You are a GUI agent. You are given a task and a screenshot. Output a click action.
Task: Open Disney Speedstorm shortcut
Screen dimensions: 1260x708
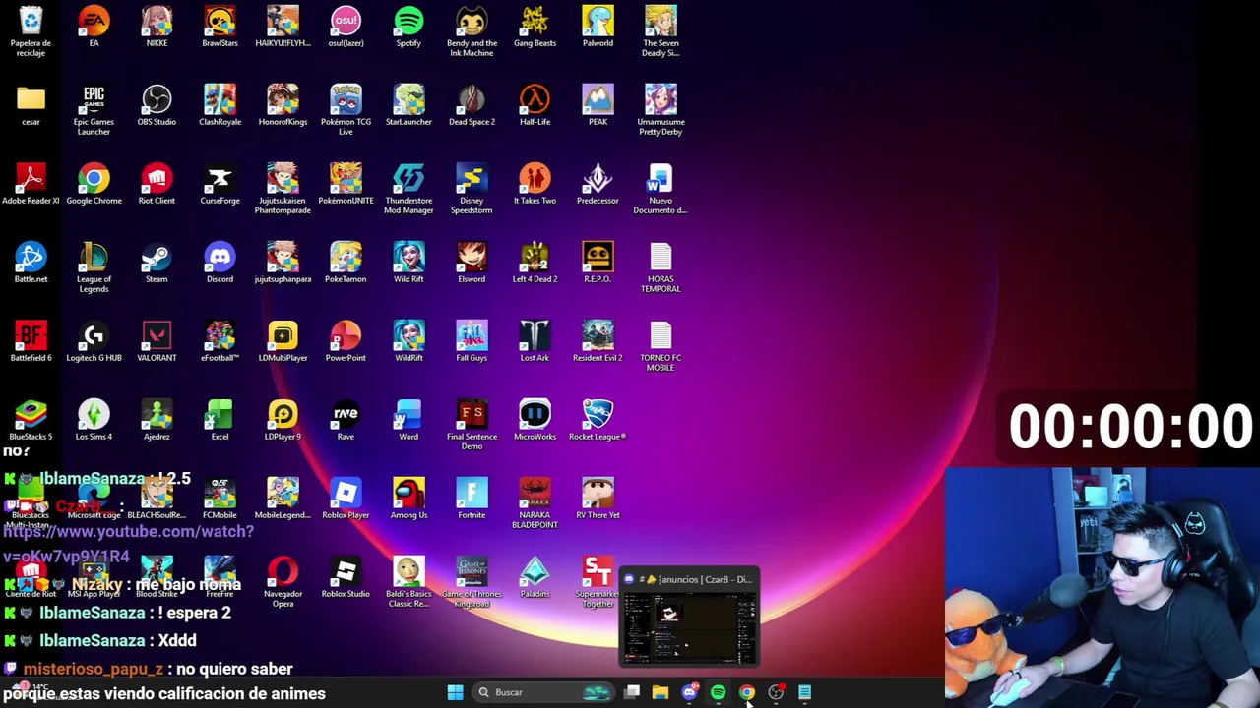point(472,189)
